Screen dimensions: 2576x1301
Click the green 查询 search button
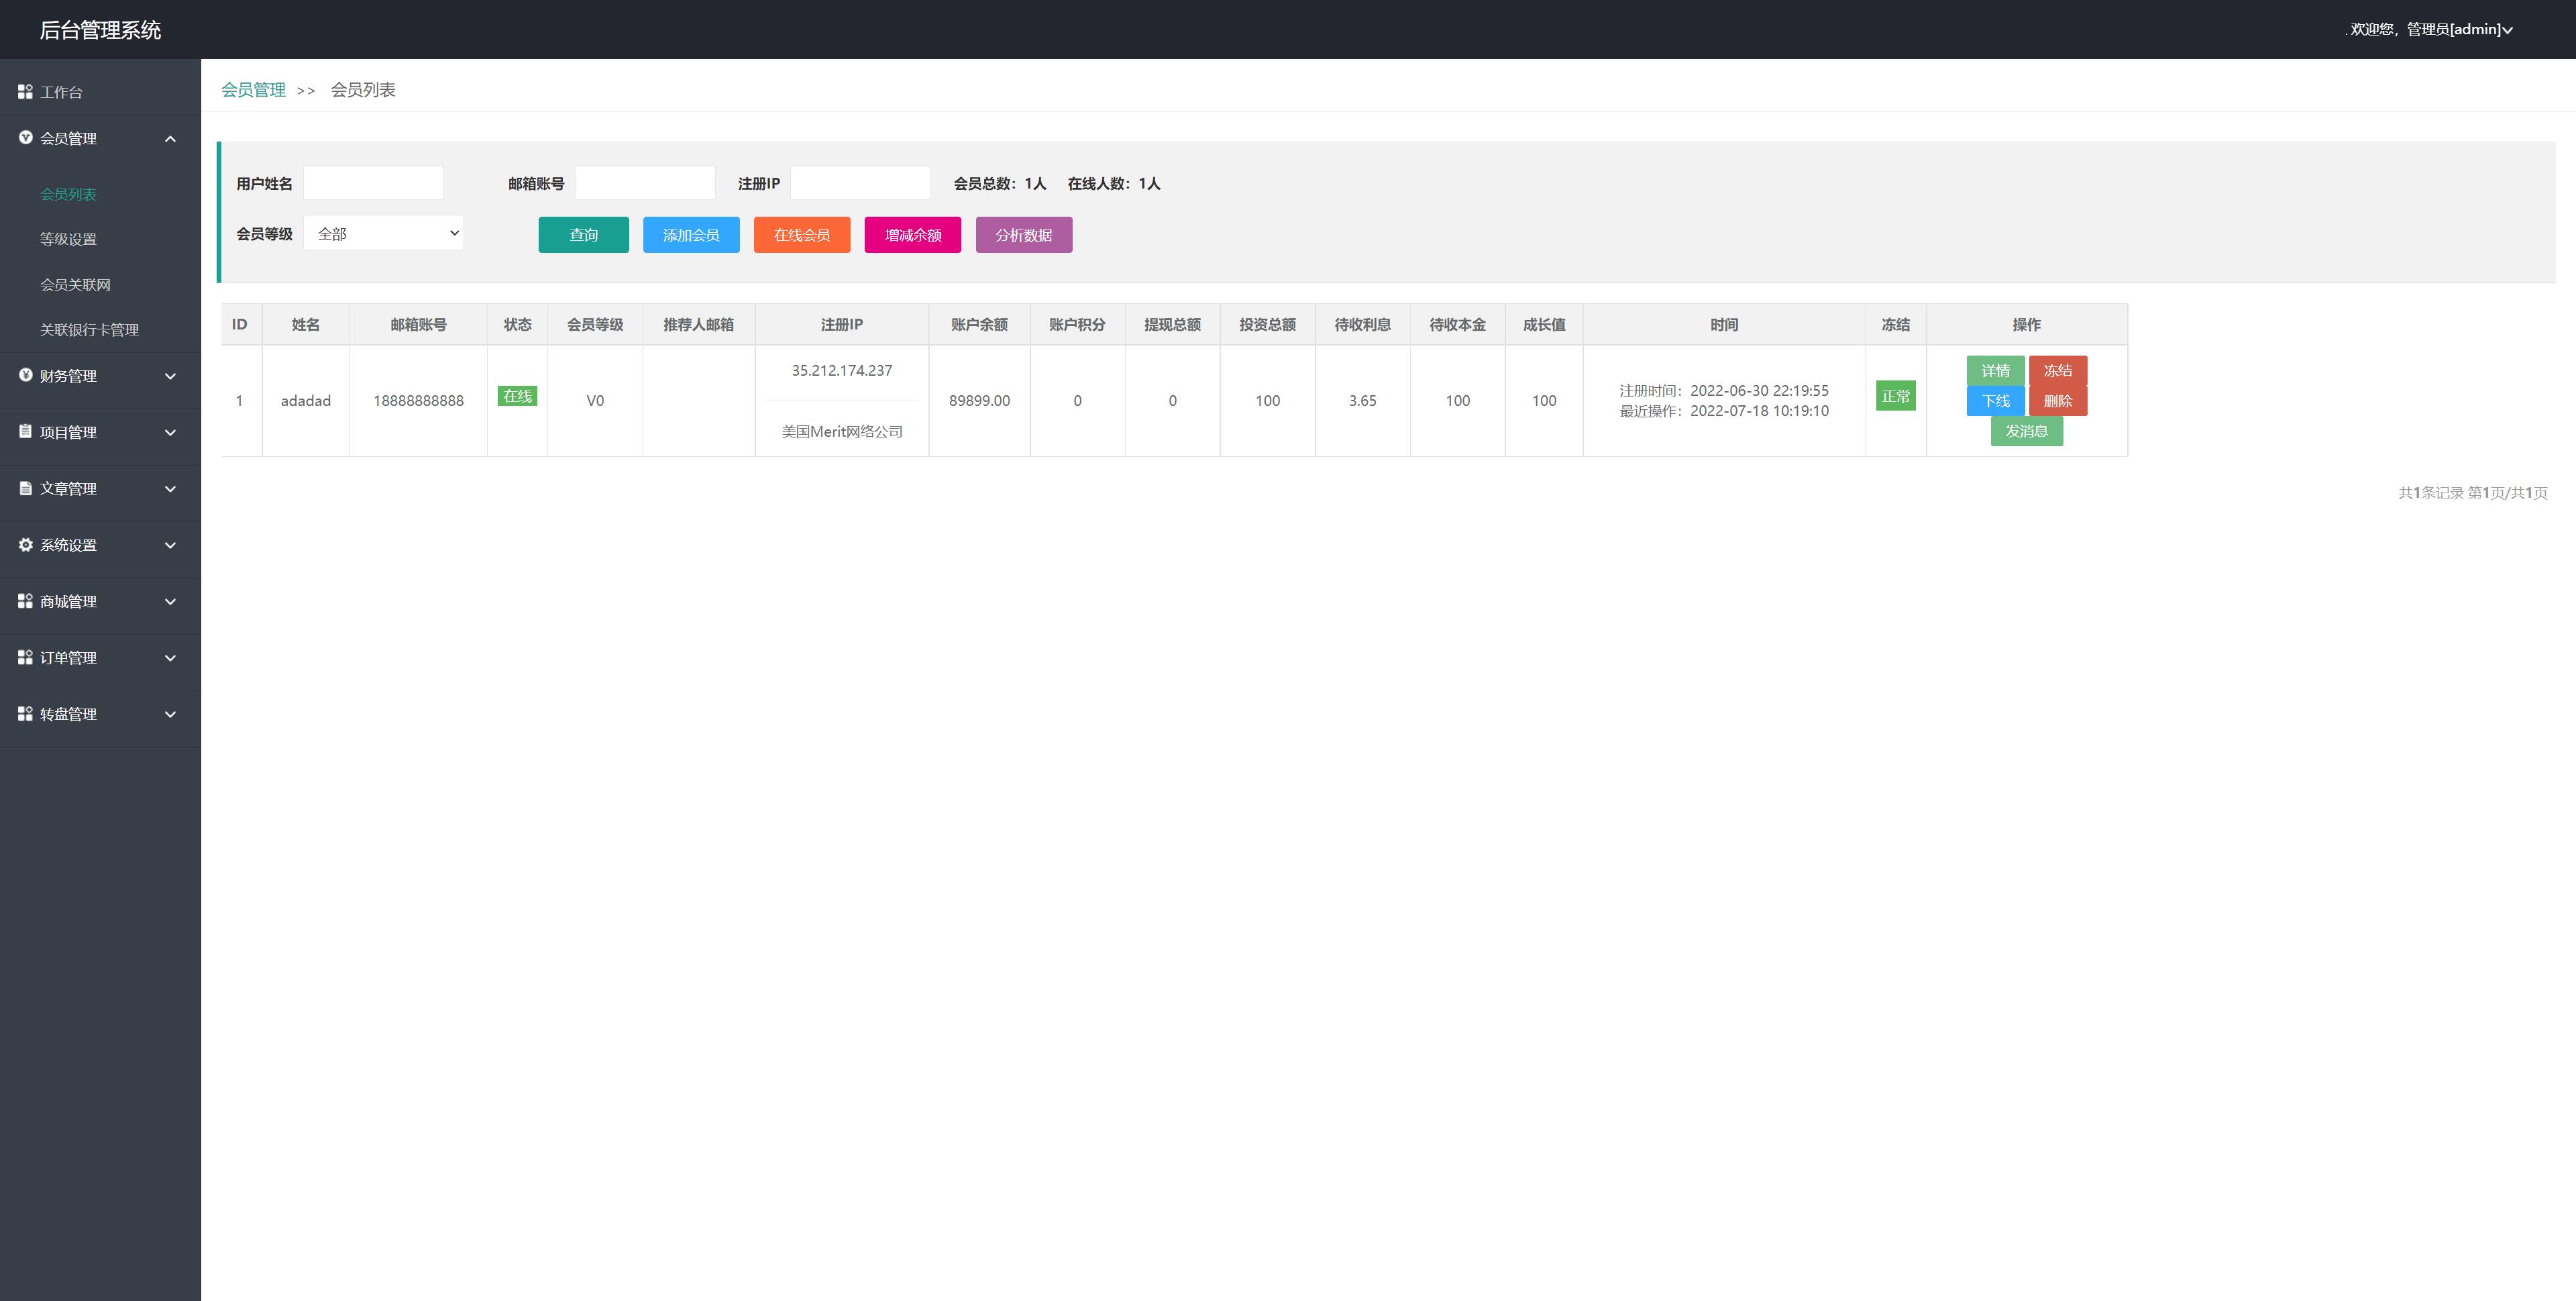(583, 235)
